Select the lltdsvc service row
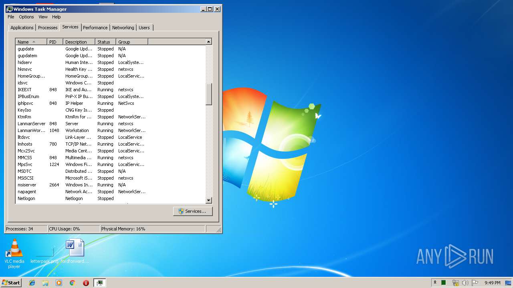The width and height of the screenshot is (513, 288). (x=110, y=137)
